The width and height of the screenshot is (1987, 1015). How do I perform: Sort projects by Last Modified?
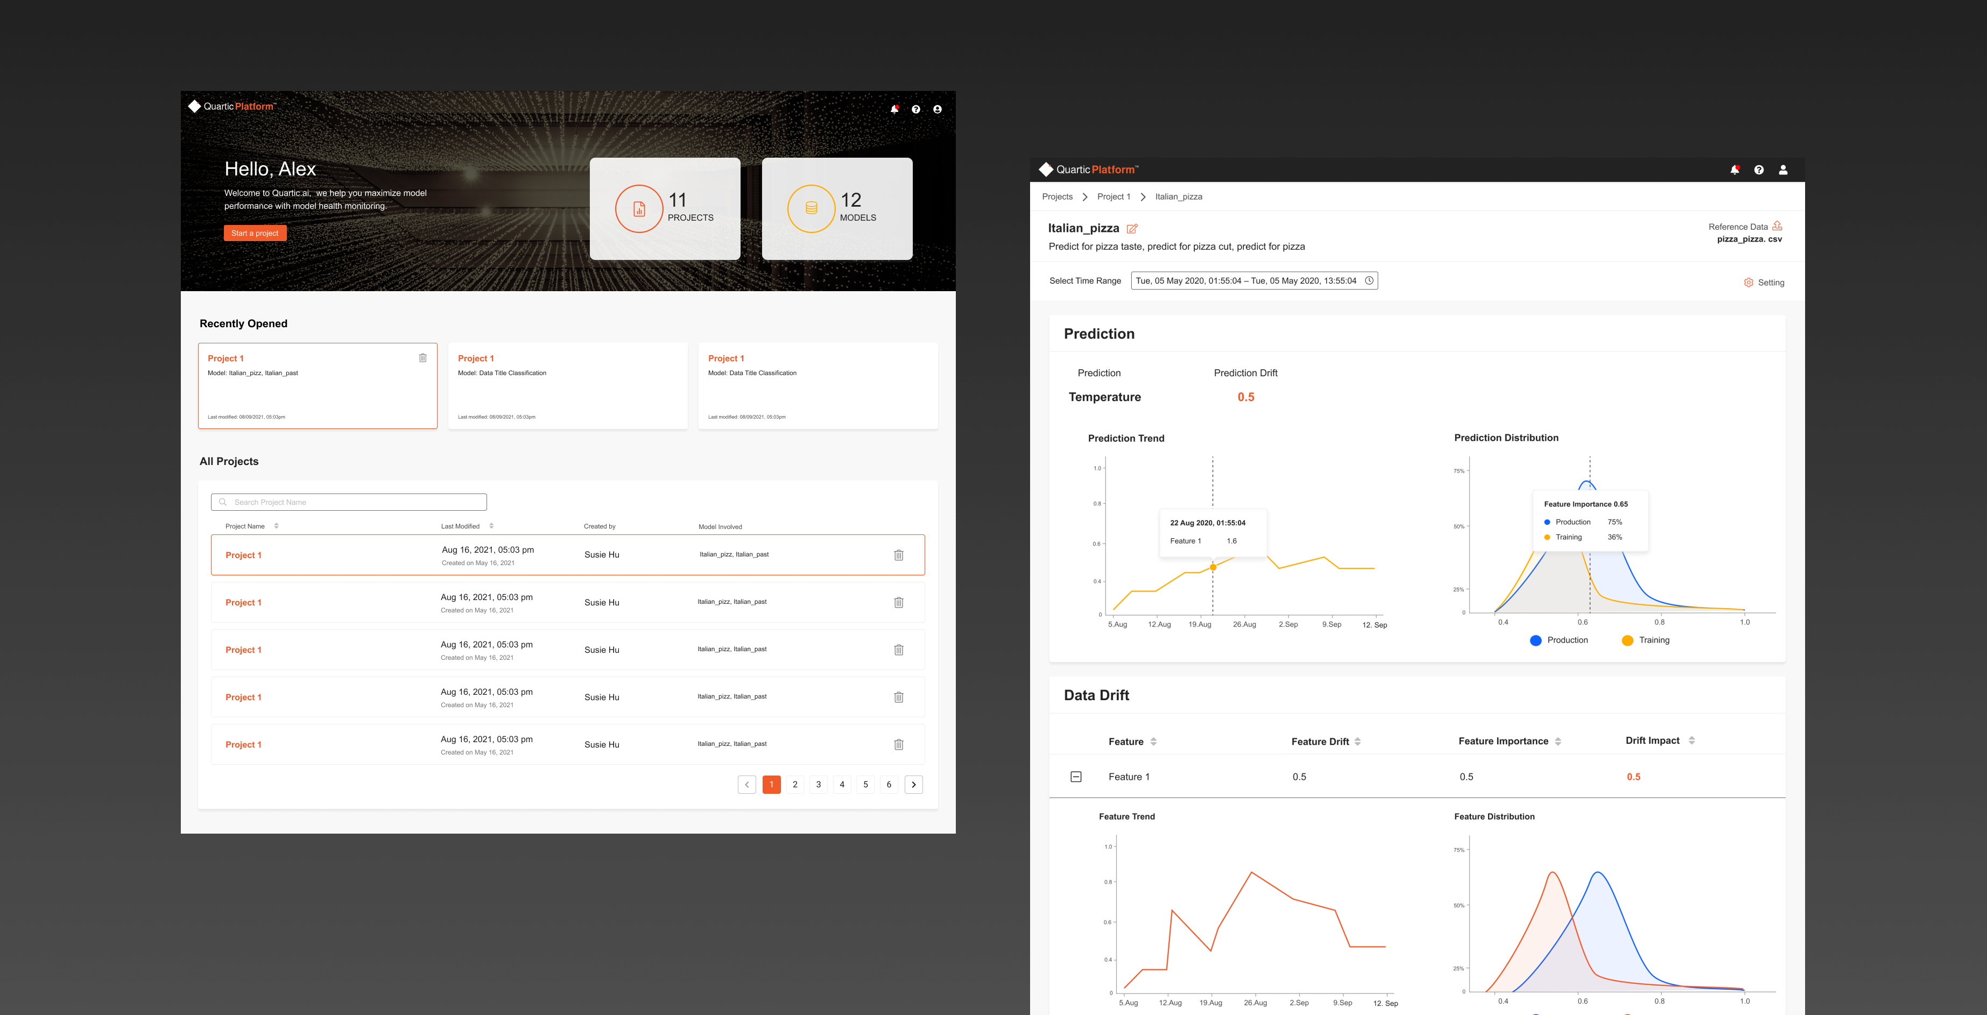pos(491,526)
